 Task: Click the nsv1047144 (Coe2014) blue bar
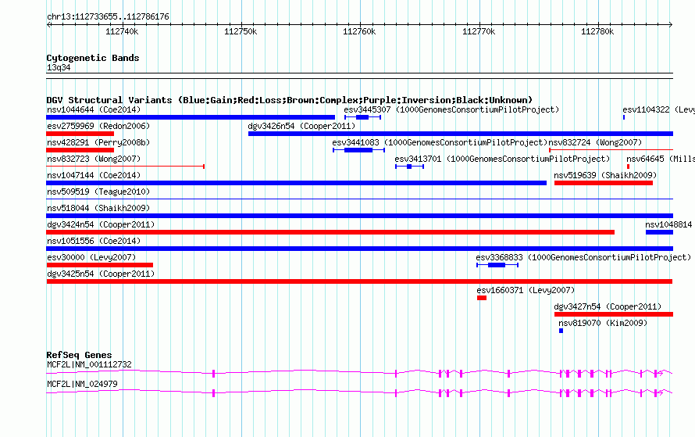(297, 183)
